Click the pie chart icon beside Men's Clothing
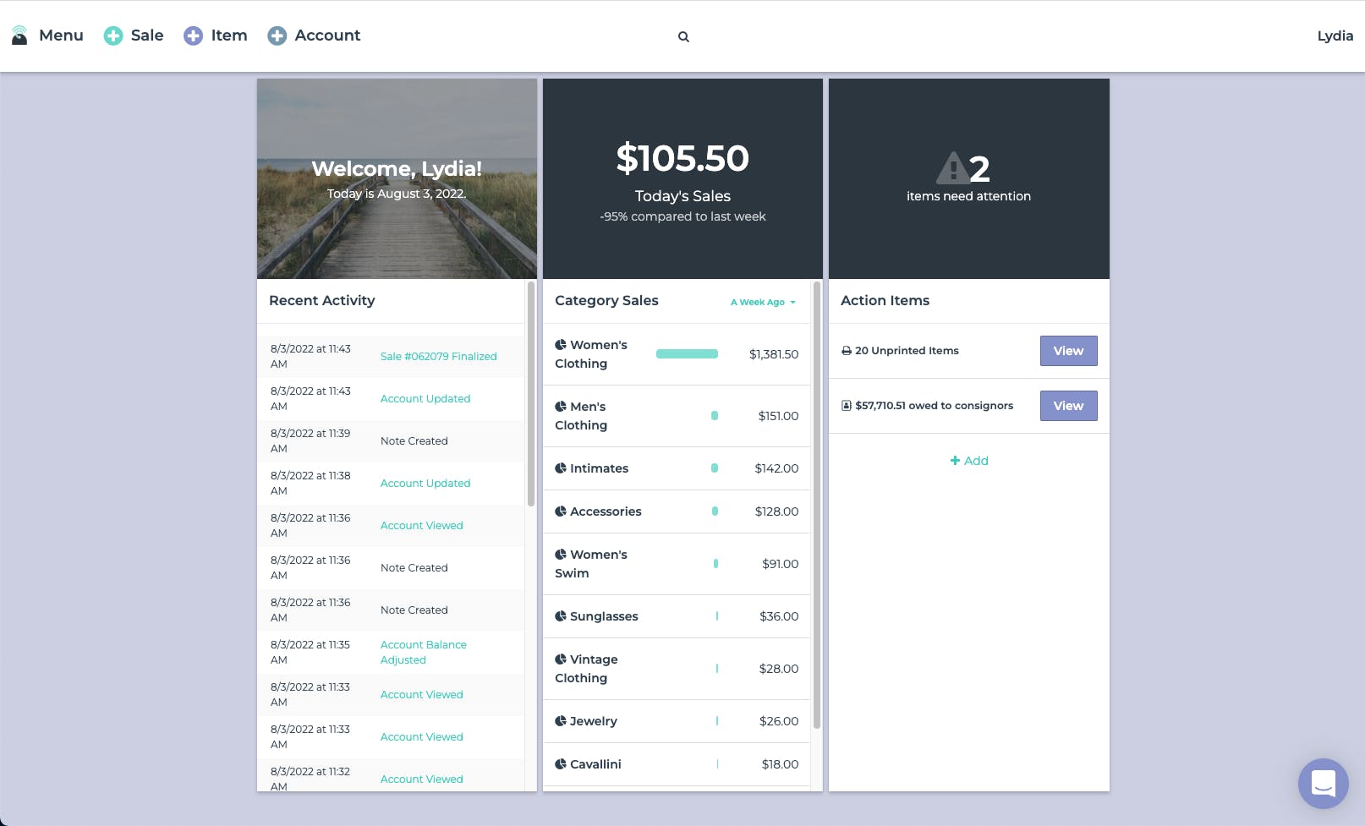 562,406
